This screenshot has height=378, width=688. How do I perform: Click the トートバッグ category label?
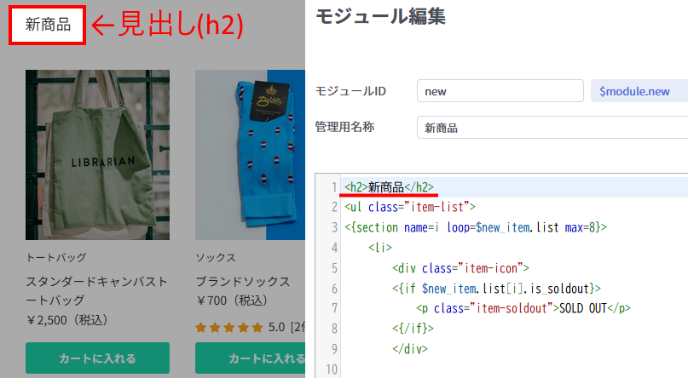pos(56,258)
